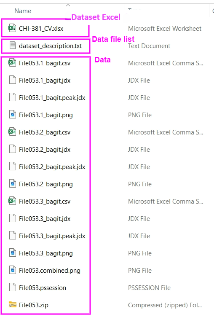The image size is (214, 317).
Task: Click the file icon of File053.pssession
Action: 13,287
